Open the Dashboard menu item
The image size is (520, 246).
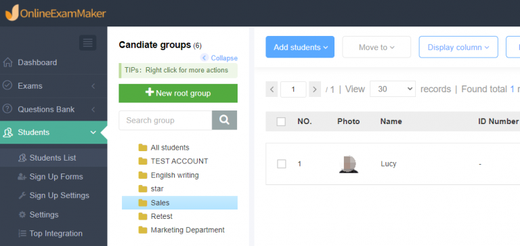coord(53,62)
